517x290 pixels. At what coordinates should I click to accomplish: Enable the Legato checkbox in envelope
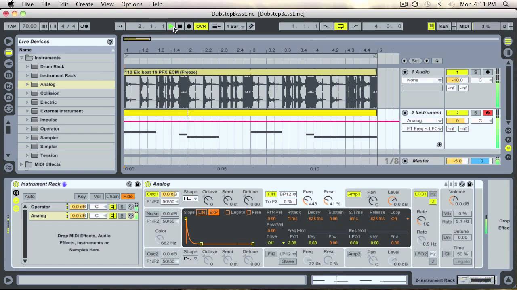click(228, 212)
